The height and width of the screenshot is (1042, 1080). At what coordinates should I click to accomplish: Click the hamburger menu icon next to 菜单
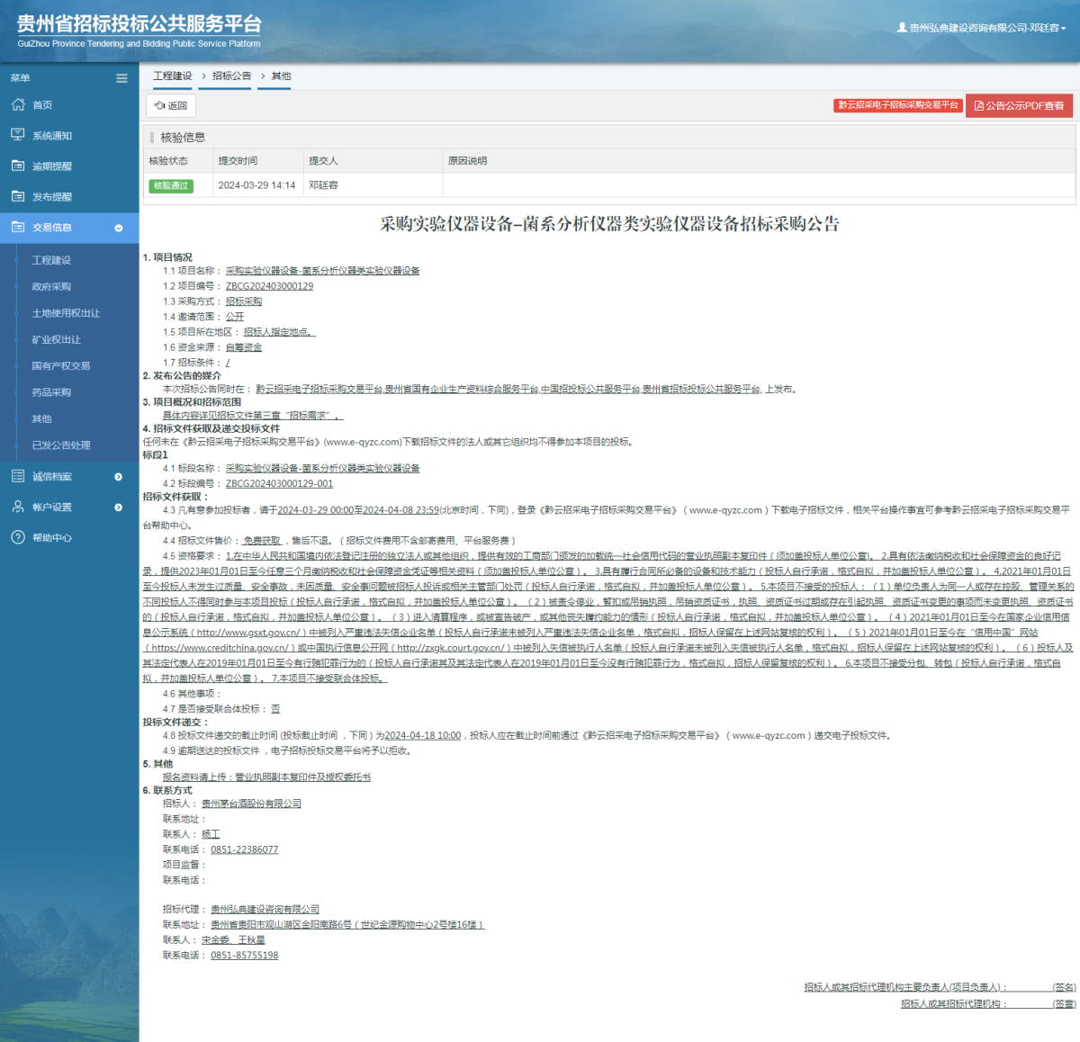point(121,77)
